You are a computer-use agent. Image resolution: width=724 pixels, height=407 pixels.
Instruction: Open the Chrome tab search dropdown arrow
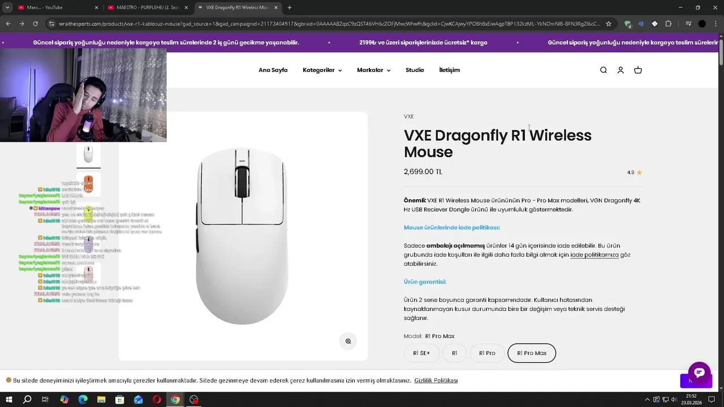pyautogui.click(x=7, y=7)
